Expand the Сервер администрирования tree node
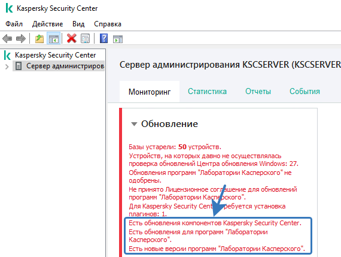 coord(7,66)
